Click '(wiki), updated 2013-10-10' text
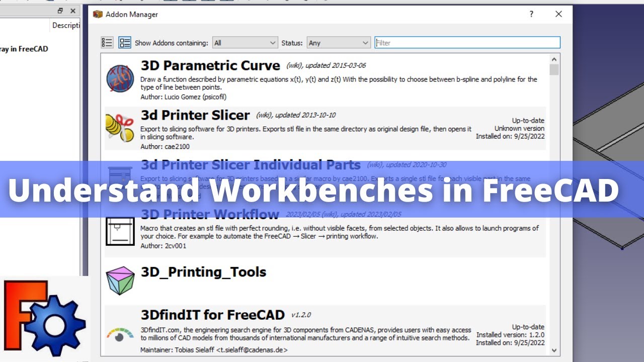This screenshot has width=644, height=362. pos(296,115)
